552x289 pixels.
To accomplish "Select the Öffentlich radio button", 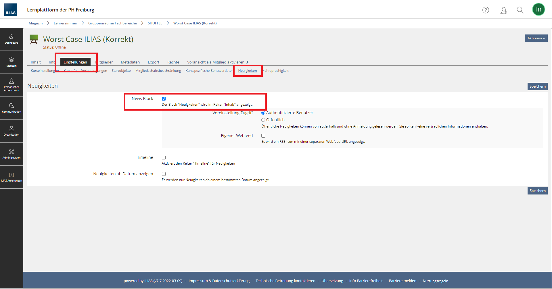I will 263,120.
